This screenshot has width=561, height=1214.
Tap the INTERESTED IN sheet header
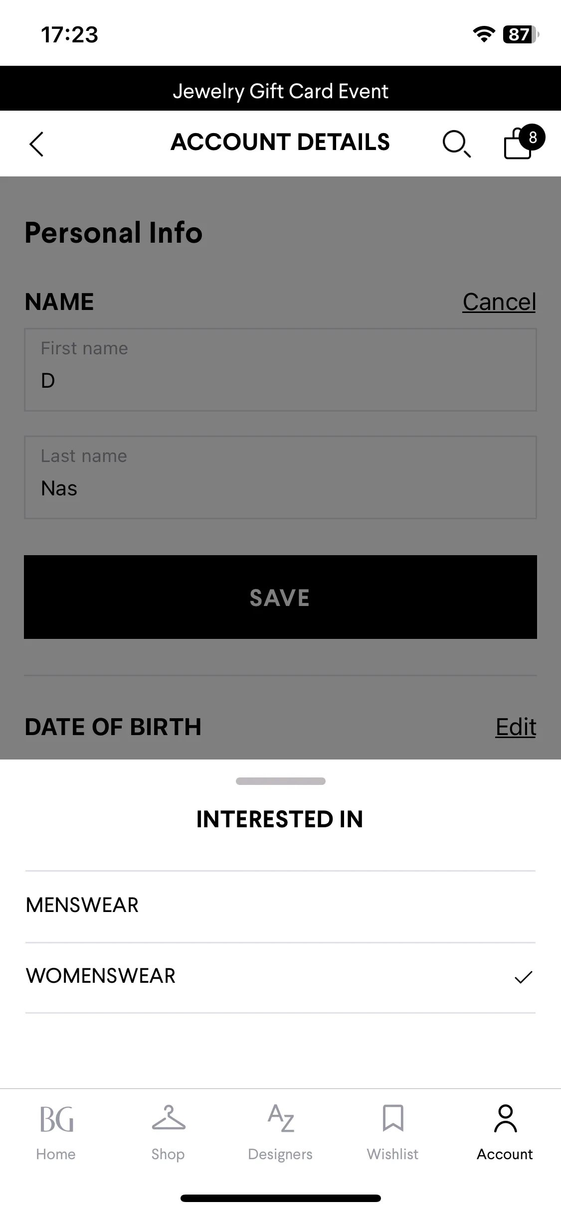[280, 819]
